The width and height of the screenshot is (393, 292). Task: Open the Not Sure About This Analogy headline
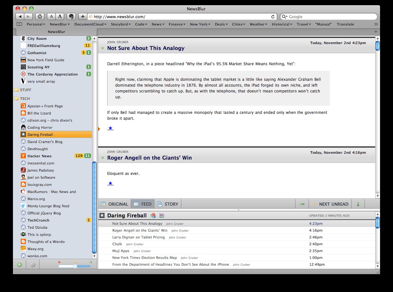(x=146, y=48)
